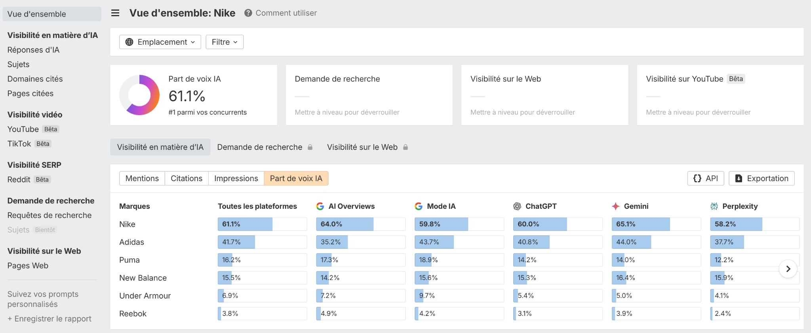Select the Visibilité en matière d'IA tab
This screenshot has width=811, height=333.
(160, 147)
